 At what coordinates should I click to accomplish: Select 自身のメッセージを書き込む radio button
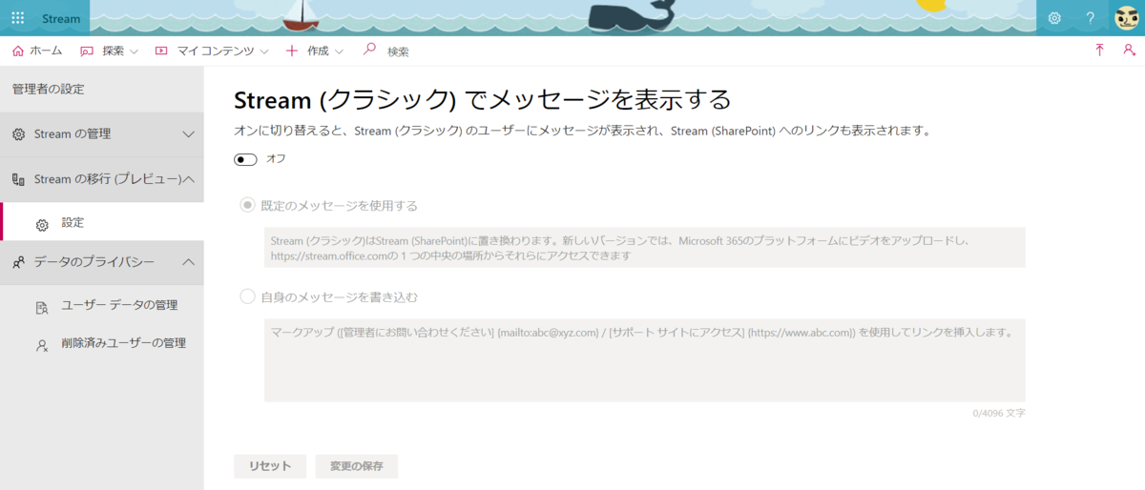[247, 296]
